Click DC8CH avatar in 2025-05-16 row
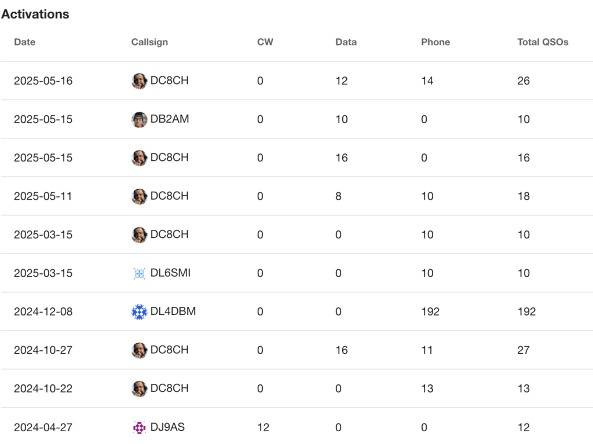 point(139,81)
